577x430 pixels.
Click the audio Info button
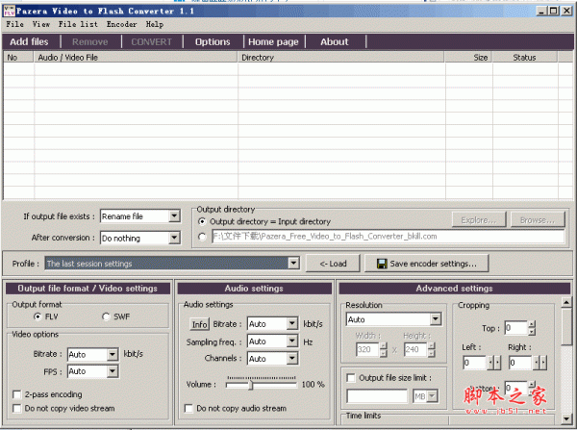click(x=199, y=324)
